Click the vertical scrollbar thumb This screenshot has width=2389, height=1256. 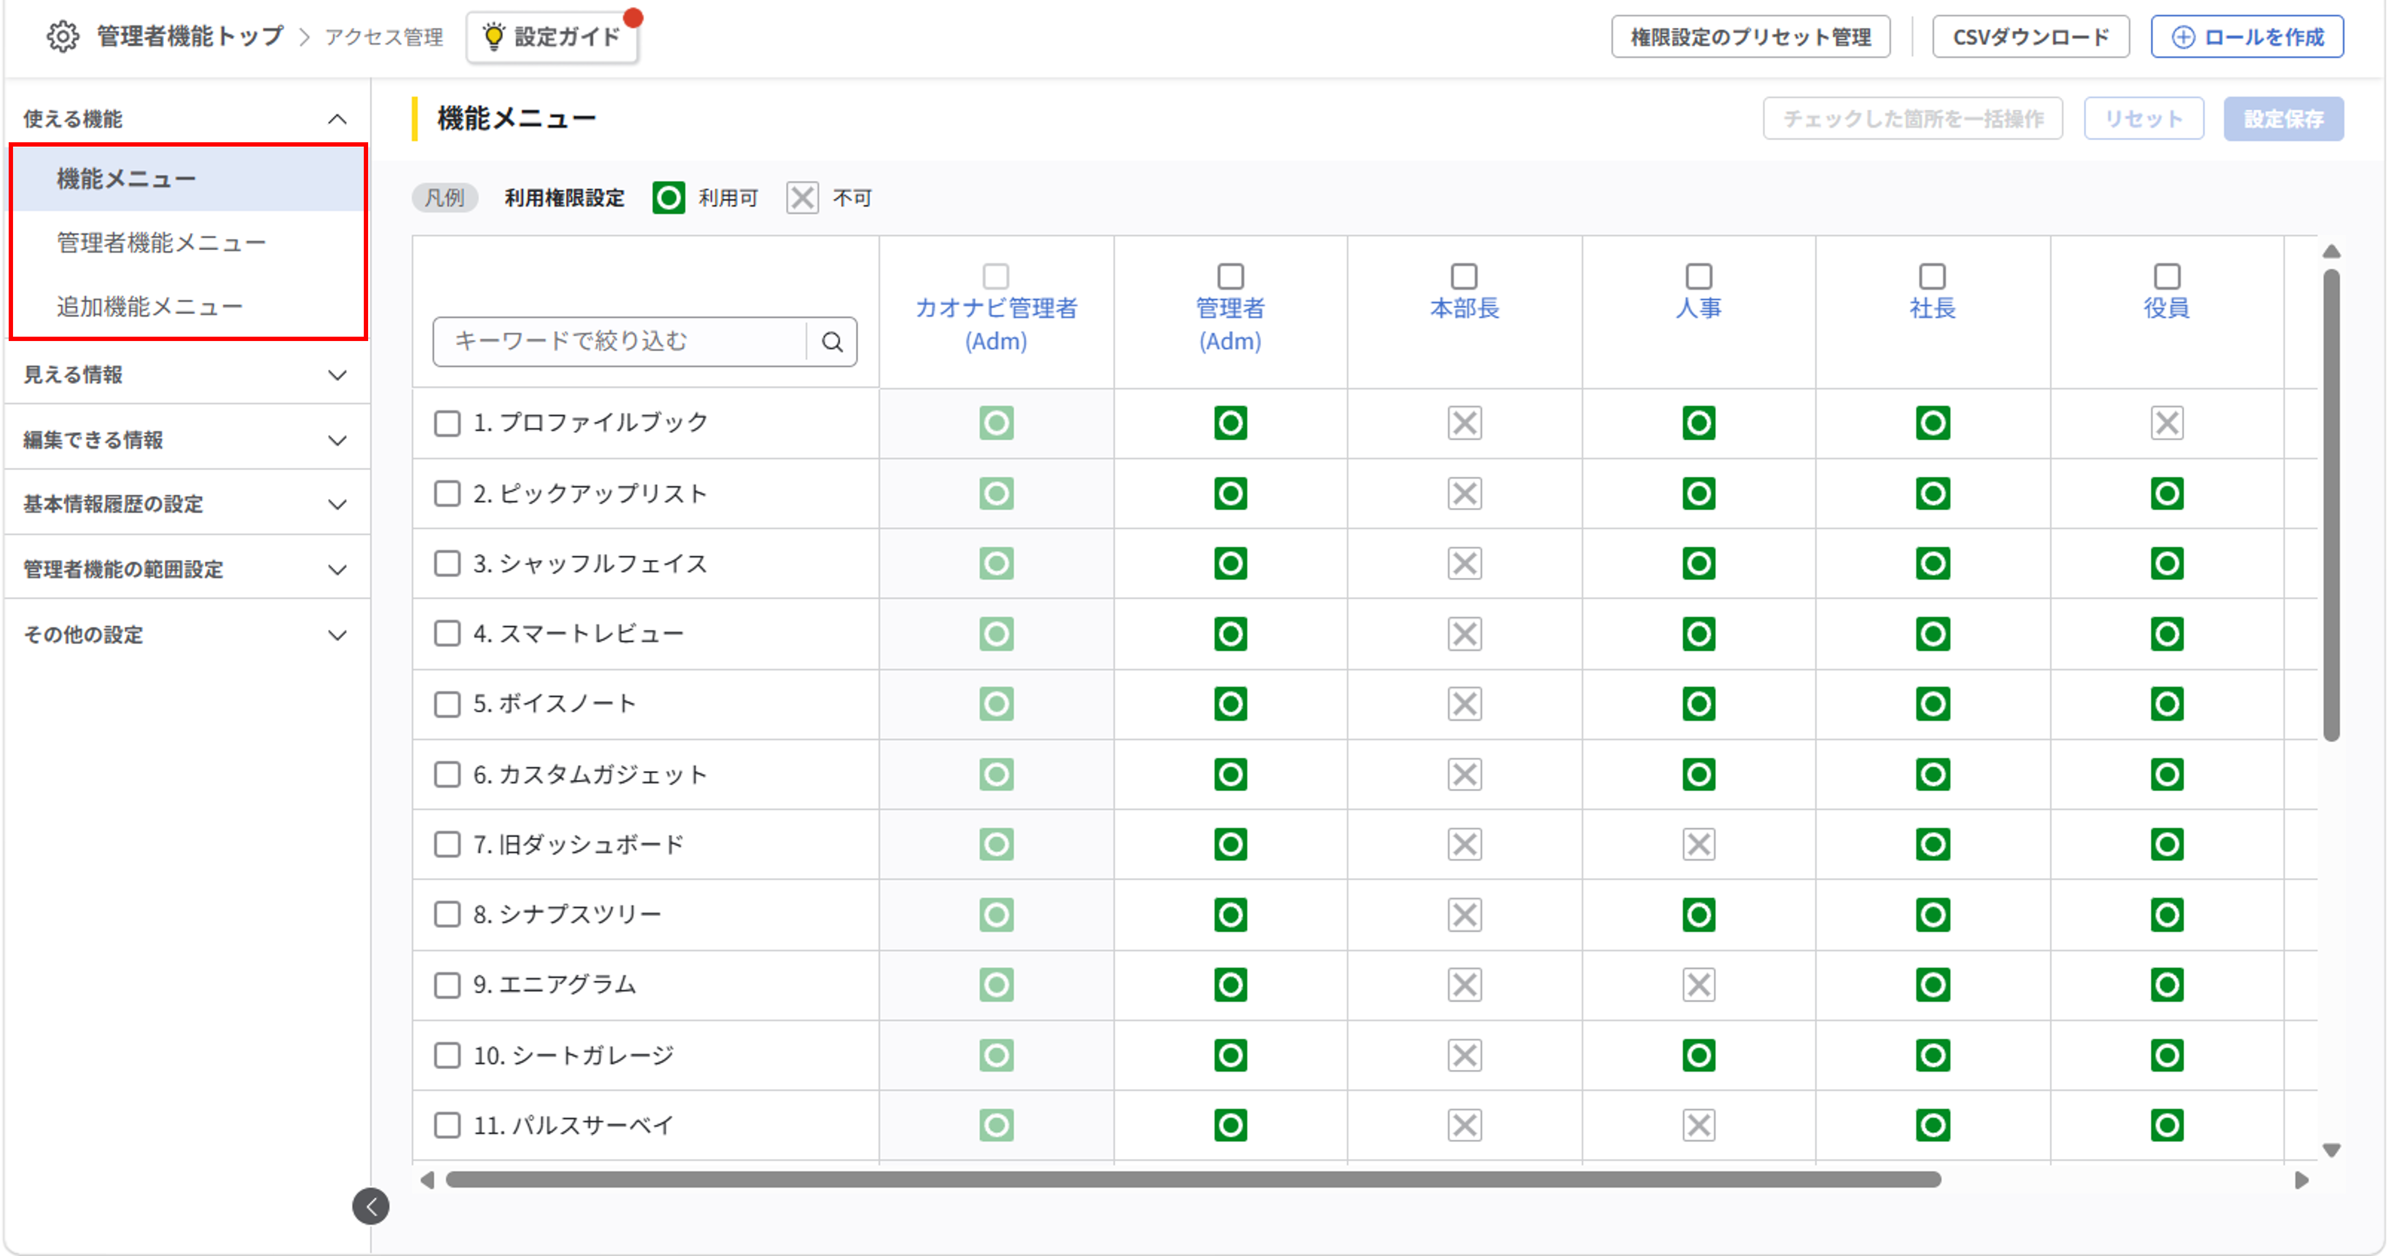[x=2330, y=506]
